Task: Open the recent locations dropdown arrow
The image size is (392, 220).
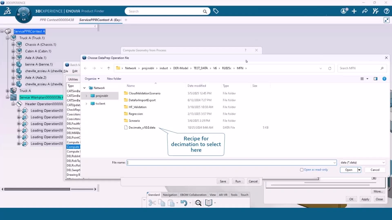Action: click(x=101, y=68)
